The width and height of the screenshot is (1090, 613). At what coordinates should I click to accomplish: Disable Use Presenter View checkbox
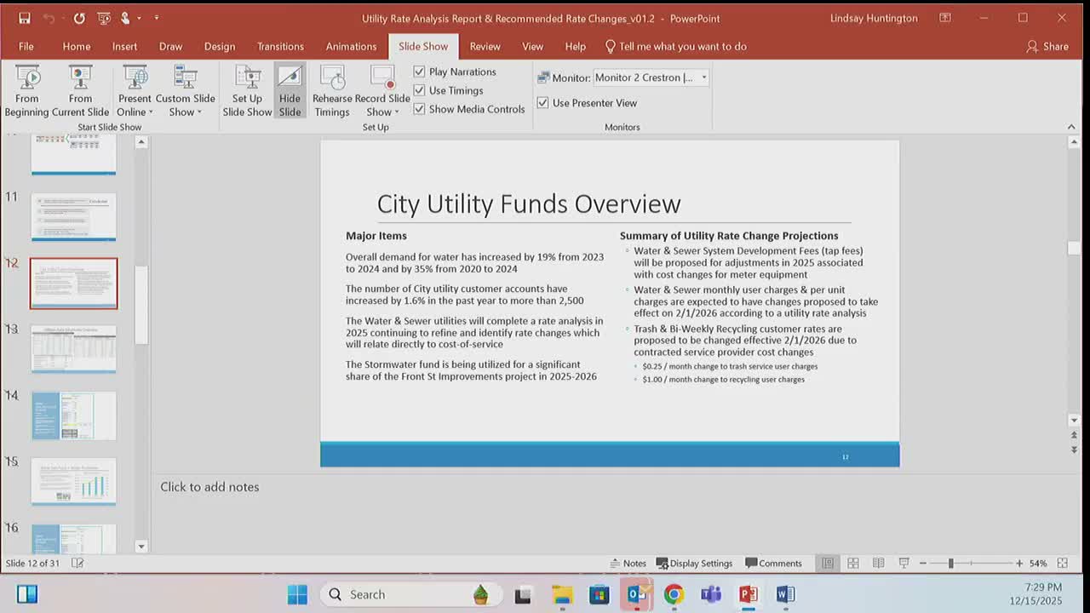pyautogui.click(x=542, y=103)
